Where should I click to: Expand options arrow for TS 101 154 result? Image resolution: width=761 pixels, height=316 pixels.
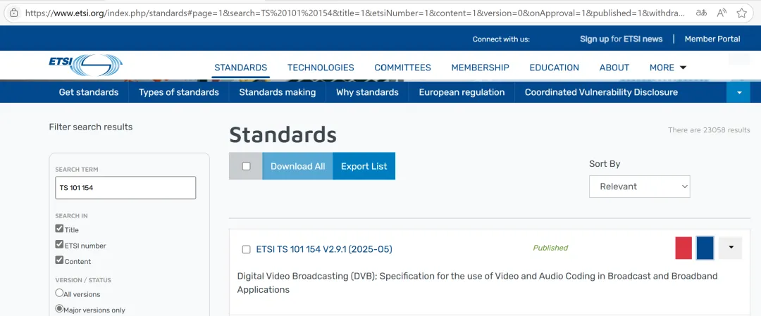click(x=730, y=248)
